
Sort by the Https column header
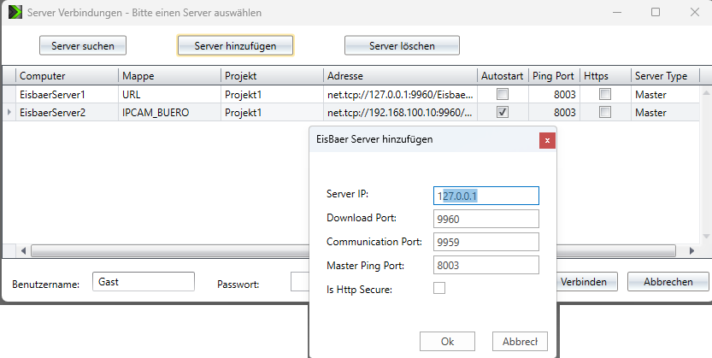click(605, 76)
